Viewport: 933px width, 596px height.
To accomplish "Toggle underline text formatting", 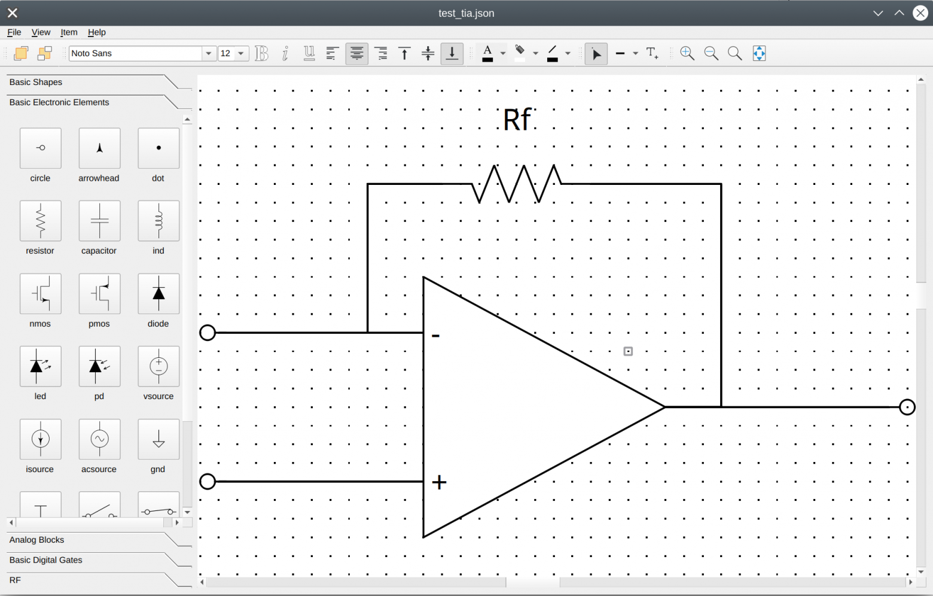I will tap(309, 53).
